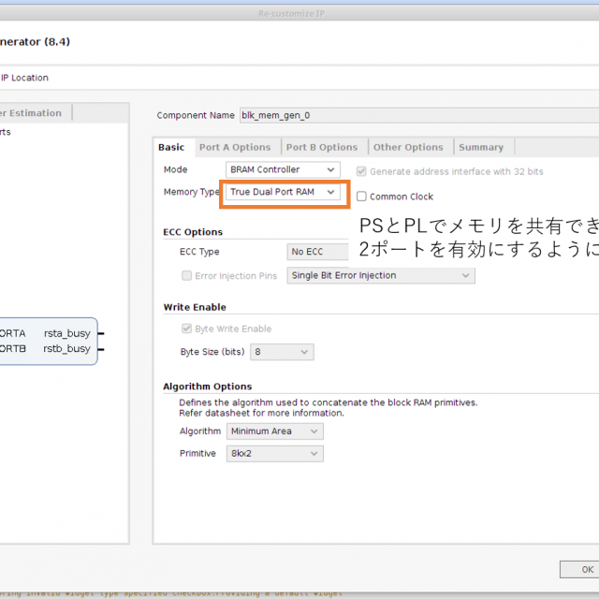Toggle the Error Injection Pins checkbox

point(186,276)
